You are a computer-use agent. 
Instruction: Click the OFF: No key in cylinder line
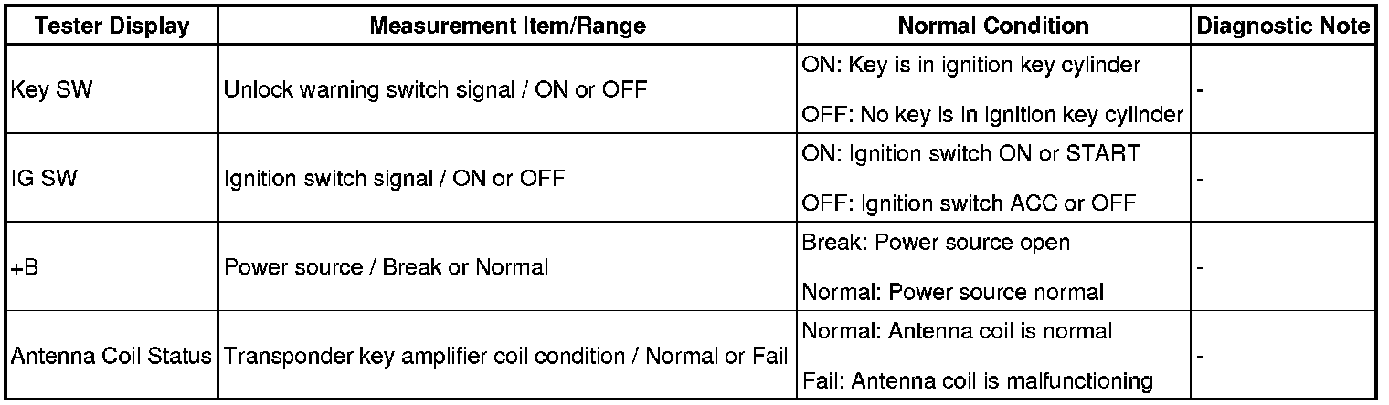992,116
